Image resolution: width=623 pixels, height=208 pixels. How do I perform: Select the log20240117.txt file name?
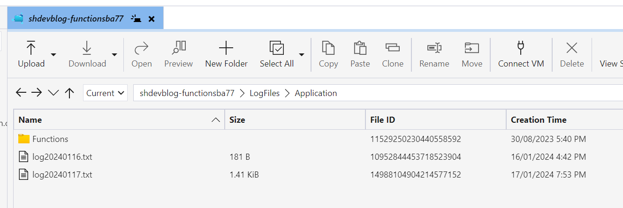tap(62, 175)
